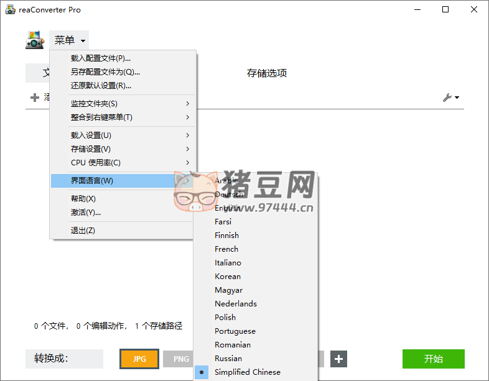Click the plus icon to add format
This screenshot has width=489, height=381.
(x=338, y=359)
